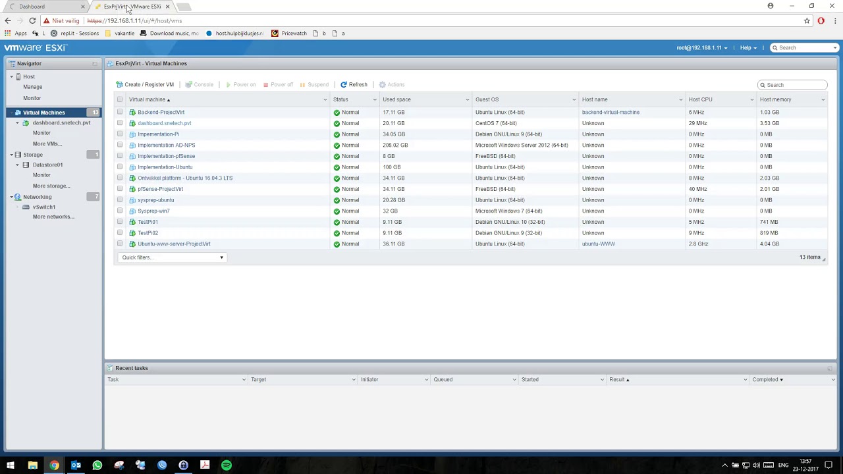
Task: Open the root@192.168.1.11 user dropdown
Action: (x=702, y=48)
